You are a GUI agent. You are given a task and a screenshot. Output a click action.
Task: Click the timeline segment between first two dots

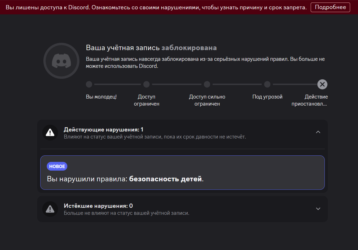pos(117,84)
